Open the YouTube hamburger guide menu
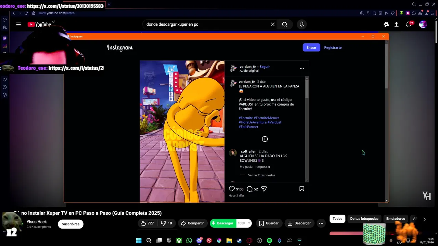The width and height of the screenshot is (438, 246). coord(18,24)
